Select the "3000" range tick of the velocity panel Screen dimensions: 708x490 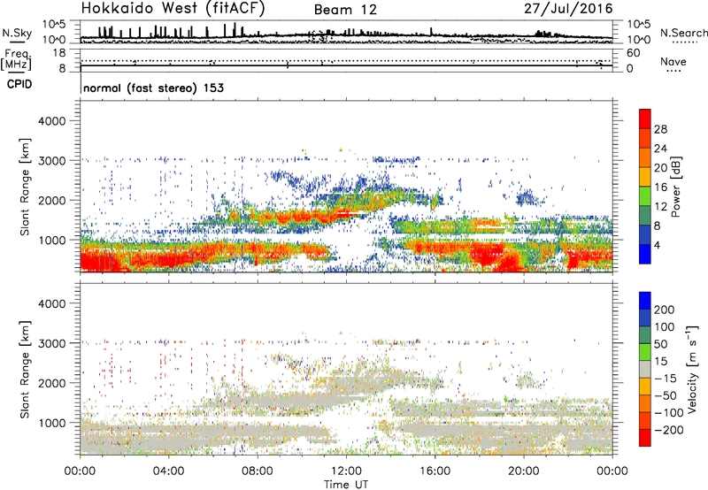tap(51, 343)
